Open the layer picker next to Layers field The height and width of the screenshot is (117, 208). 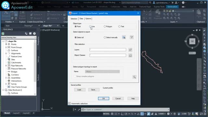click(x=130, y=50)
